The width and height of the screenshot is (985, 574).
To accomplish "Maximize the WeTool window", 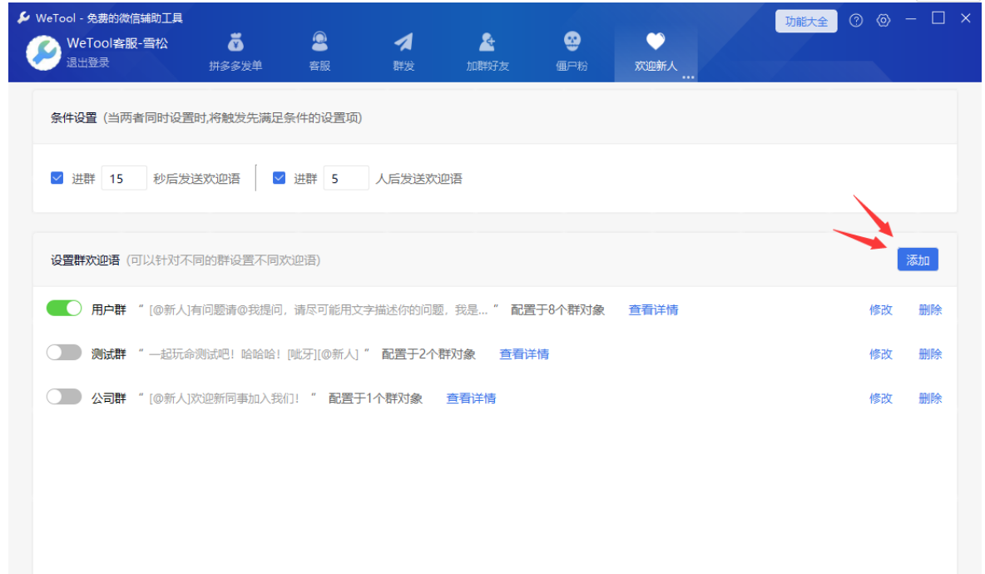I will pos(938,18).
